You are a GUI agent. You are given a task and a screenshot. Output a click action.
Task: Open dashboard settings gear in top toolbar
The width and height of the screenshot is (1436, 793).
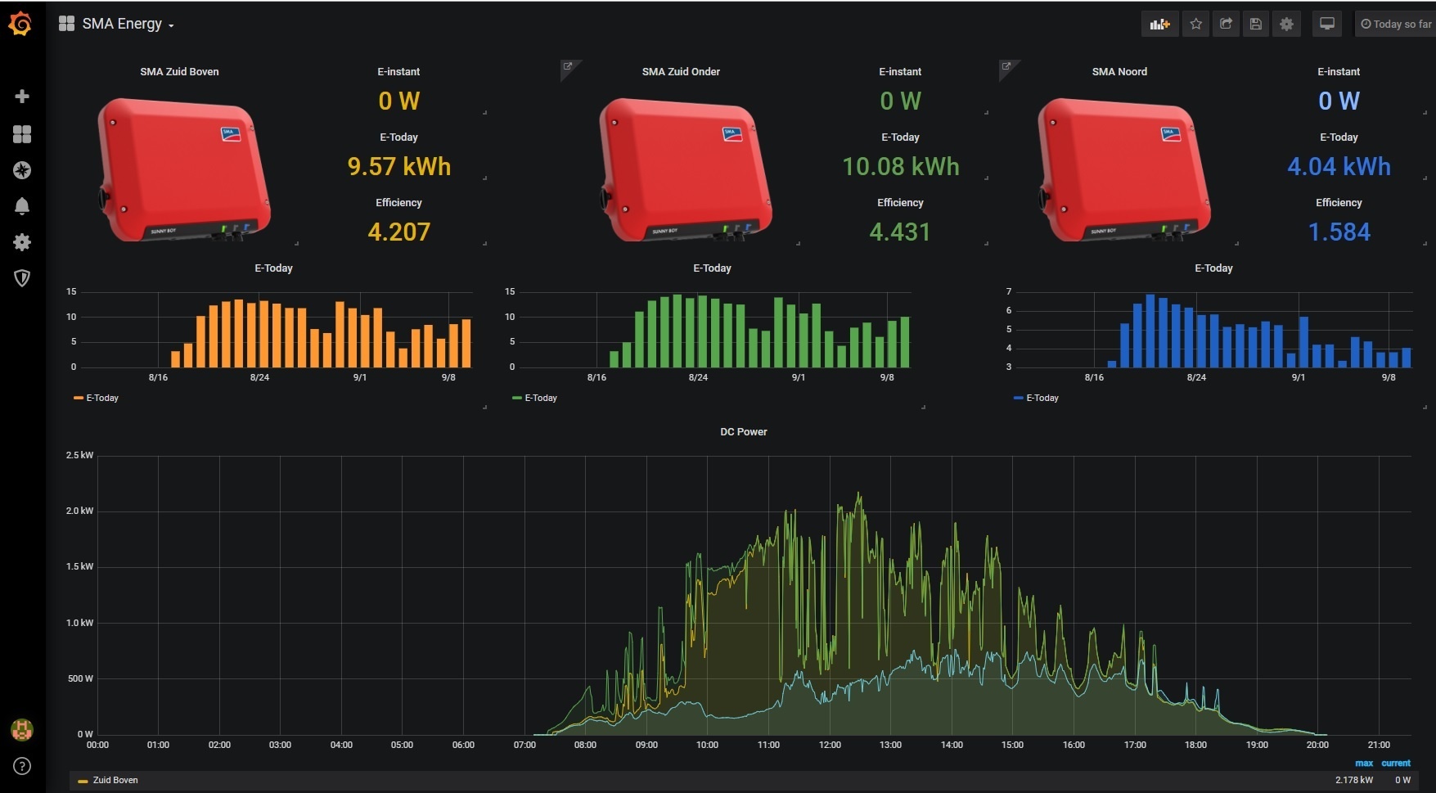tap(1286, 25)
